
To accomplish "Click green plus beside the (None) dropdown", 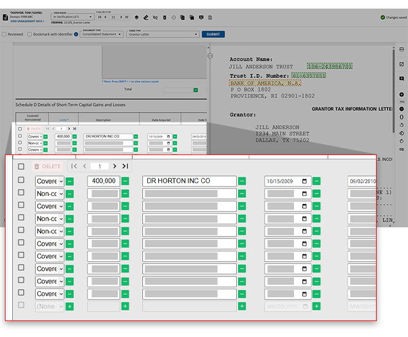I will click(69, 306).
